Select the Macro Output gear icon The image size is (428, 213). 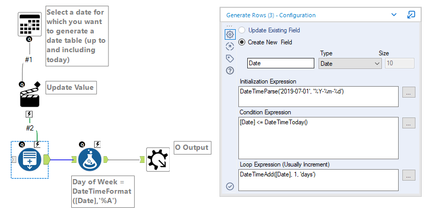(x=157, y=159)
